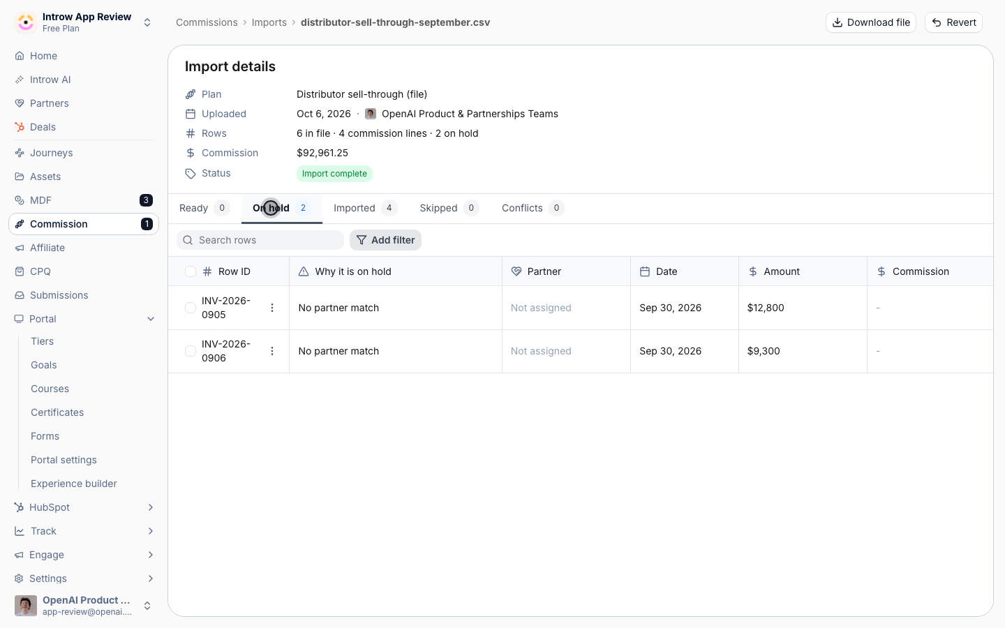Go to Commissions breadcrumb link
Image resolution: width=1005 pixels, height=628 pixels.
[207, 22]
